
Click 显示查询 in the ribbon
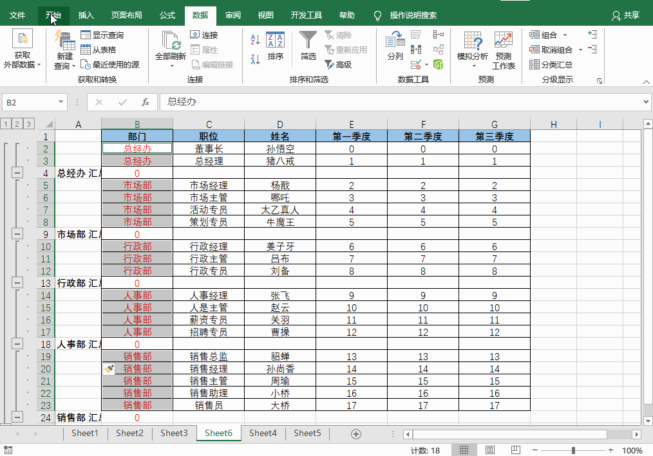(102, 35)
